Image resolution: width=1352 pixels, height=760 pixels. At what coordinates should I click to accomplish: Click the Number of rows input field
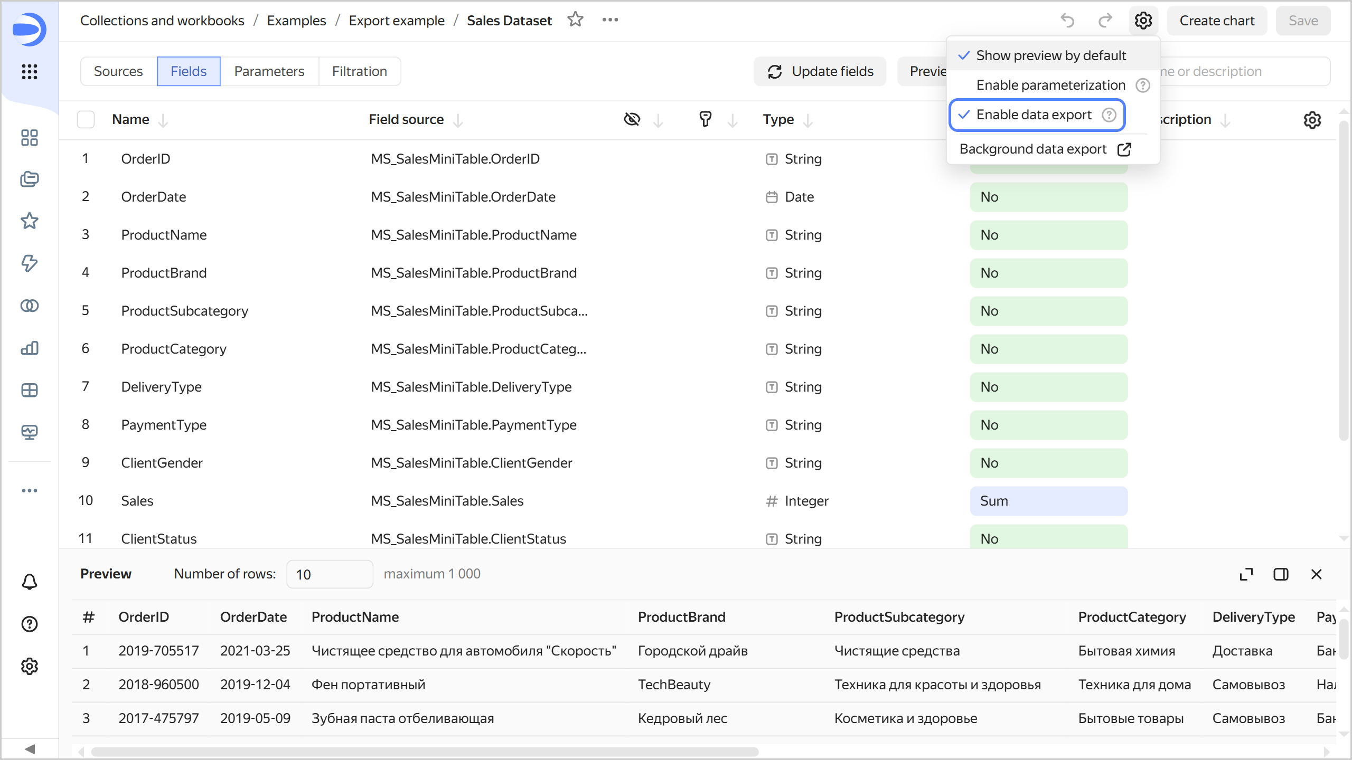pyautogui.click(x=329, y=574)
